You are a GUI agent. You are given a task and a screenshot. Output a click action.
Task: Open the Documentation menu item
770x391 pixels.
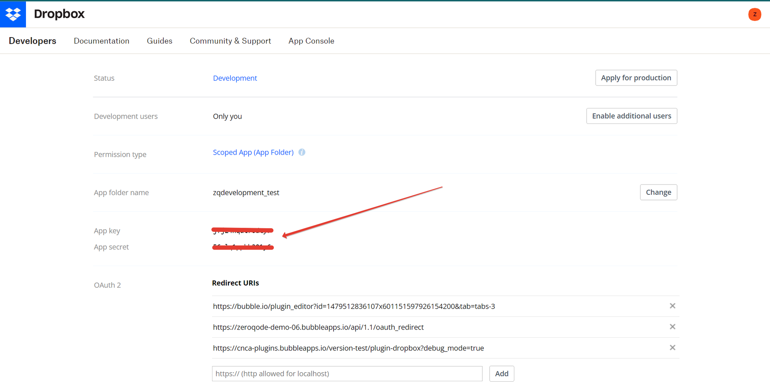(102, 41)
